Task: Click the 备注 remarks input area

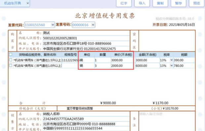Action: 167,121
